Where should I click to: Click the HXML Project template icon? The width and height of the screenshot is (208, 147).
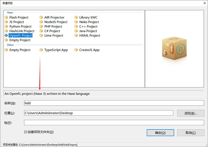click(76, 35)
